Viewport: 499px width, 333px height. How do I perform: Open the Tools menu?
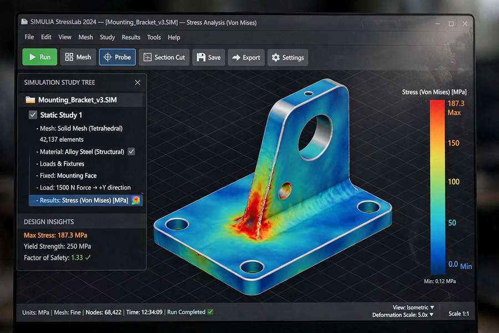click(x=154, y=37)
